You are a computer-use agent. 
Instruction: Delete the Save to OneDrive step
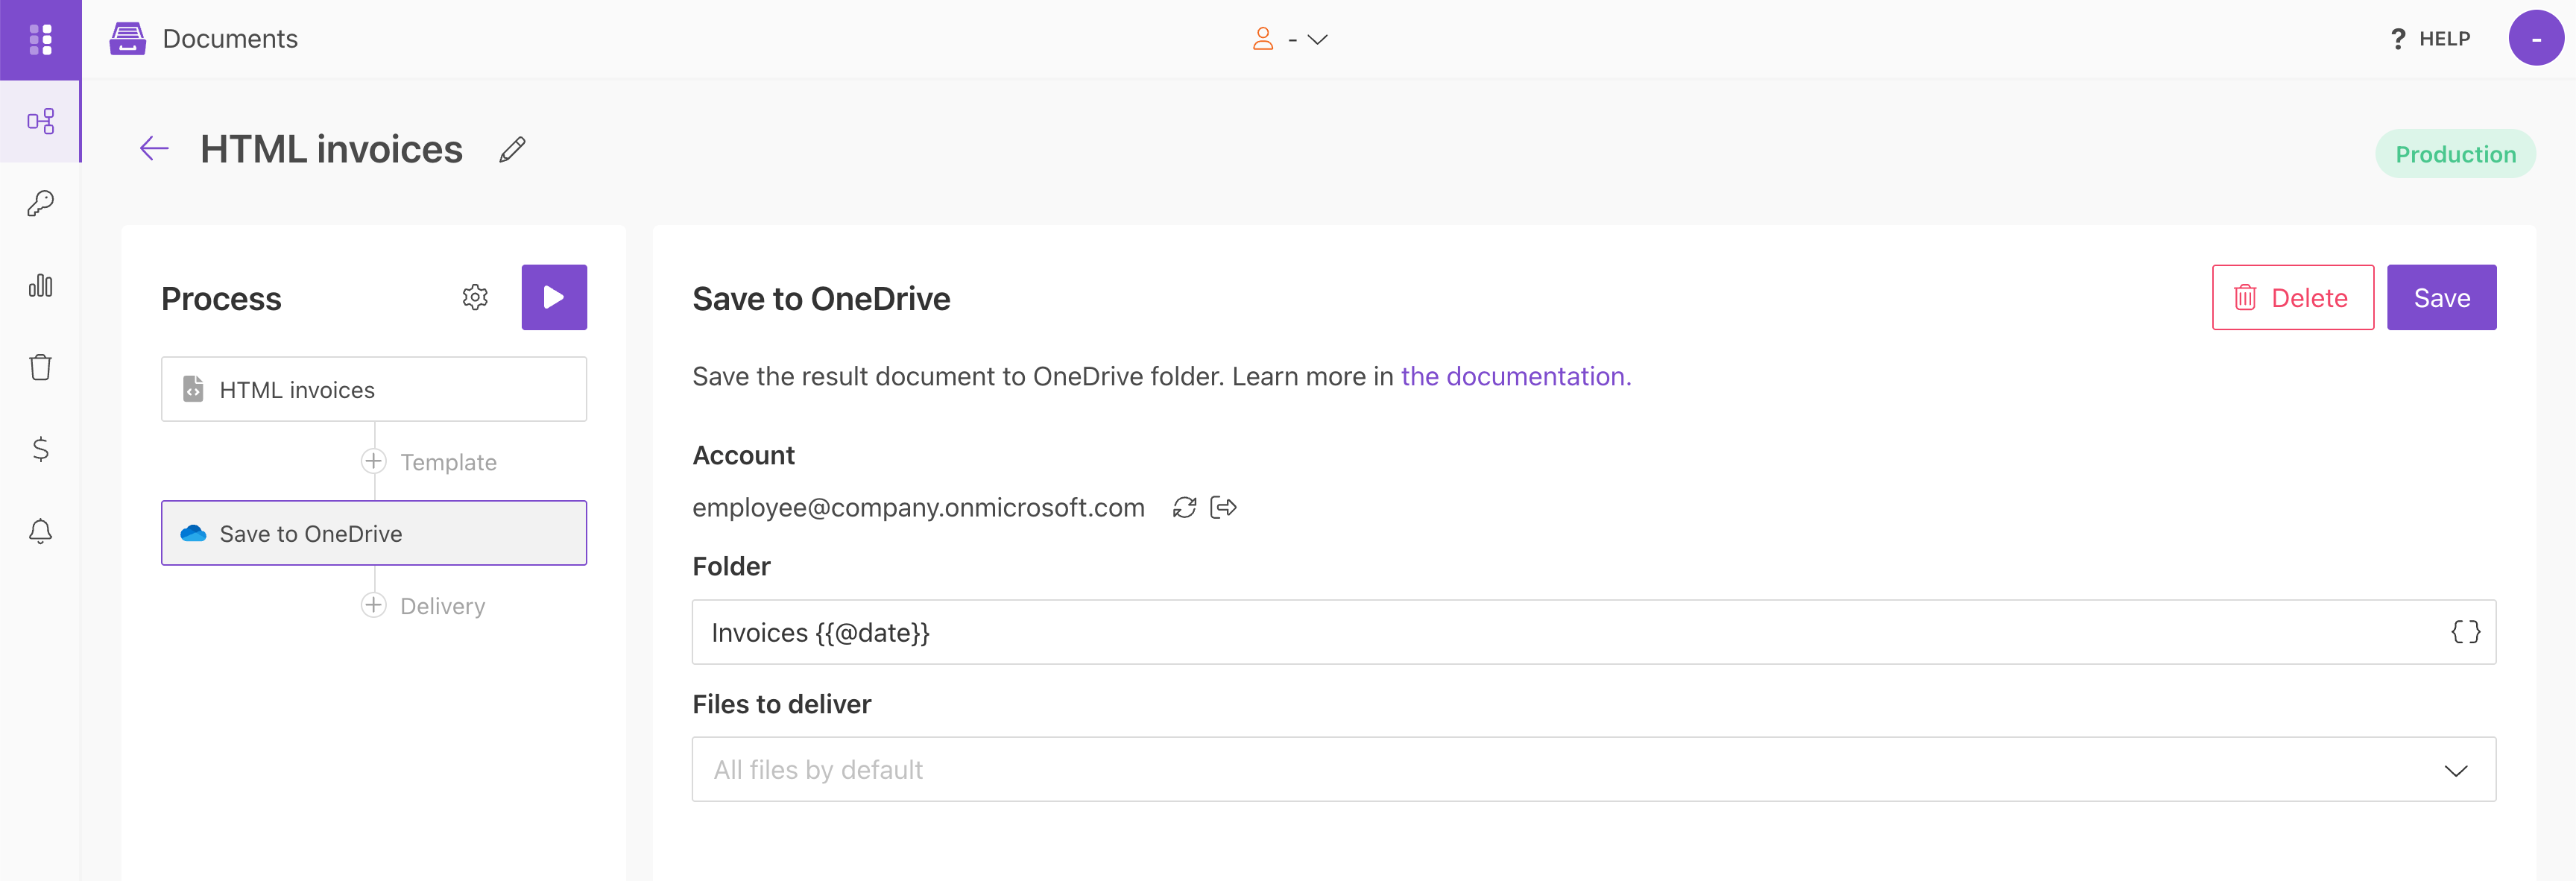[x=2293, y=297]
